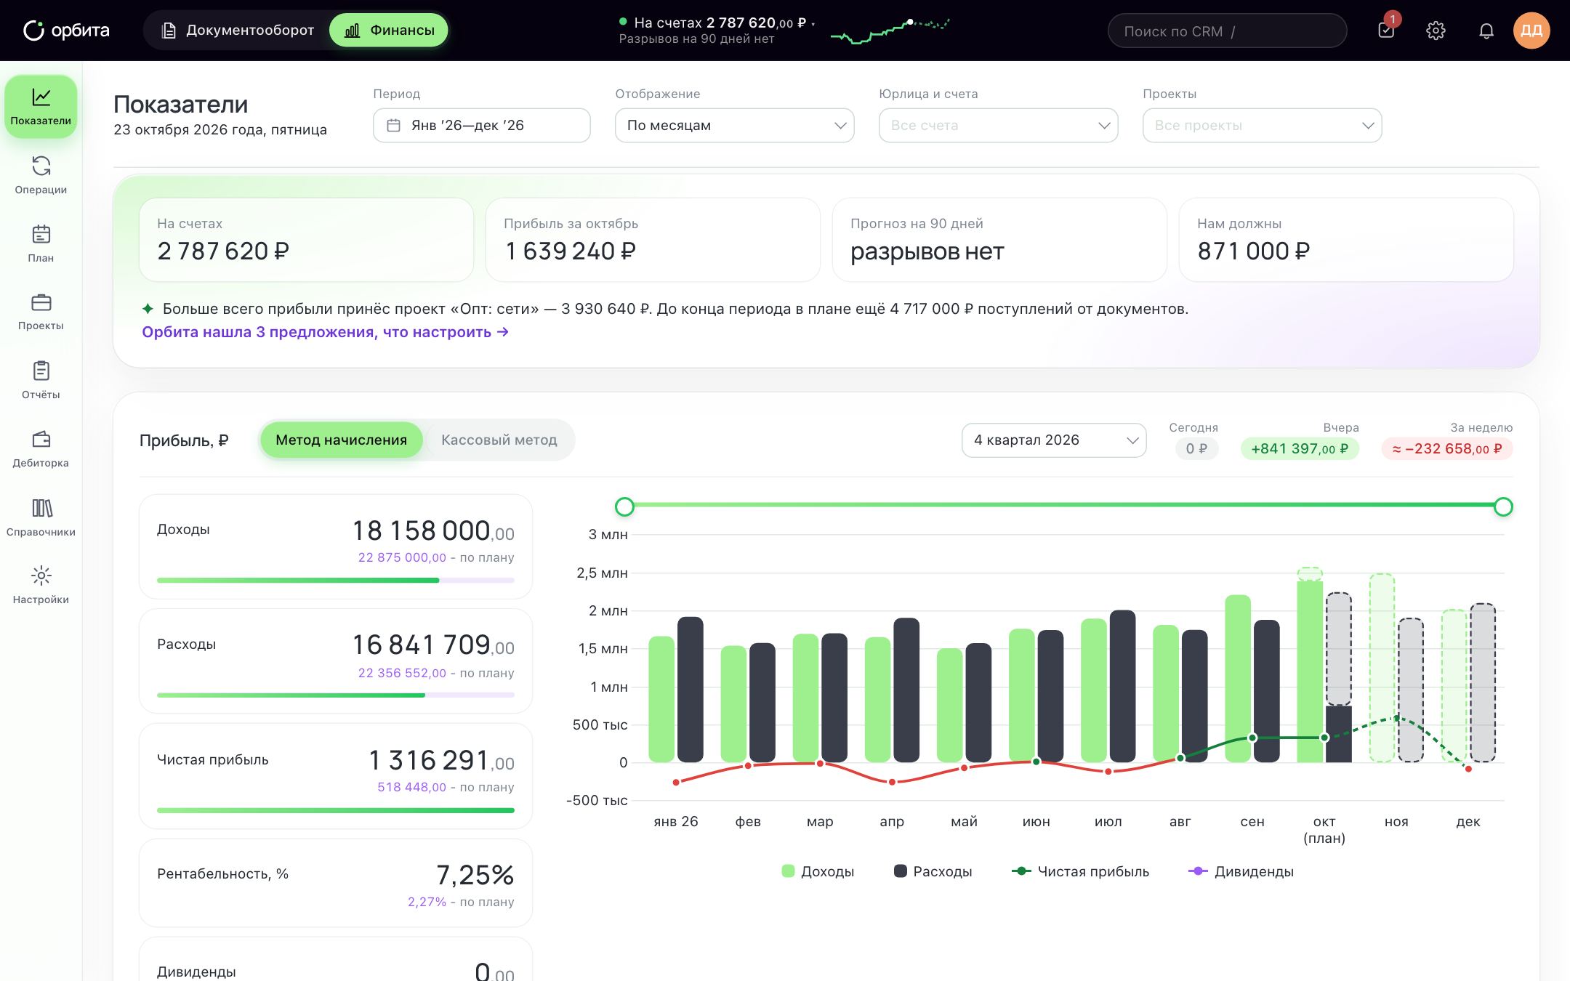Image resolution: width=1570 pixels, height=981 pixels.
Task: Click the Поиск по CRM search field
Action: [x=1227, y=31]
